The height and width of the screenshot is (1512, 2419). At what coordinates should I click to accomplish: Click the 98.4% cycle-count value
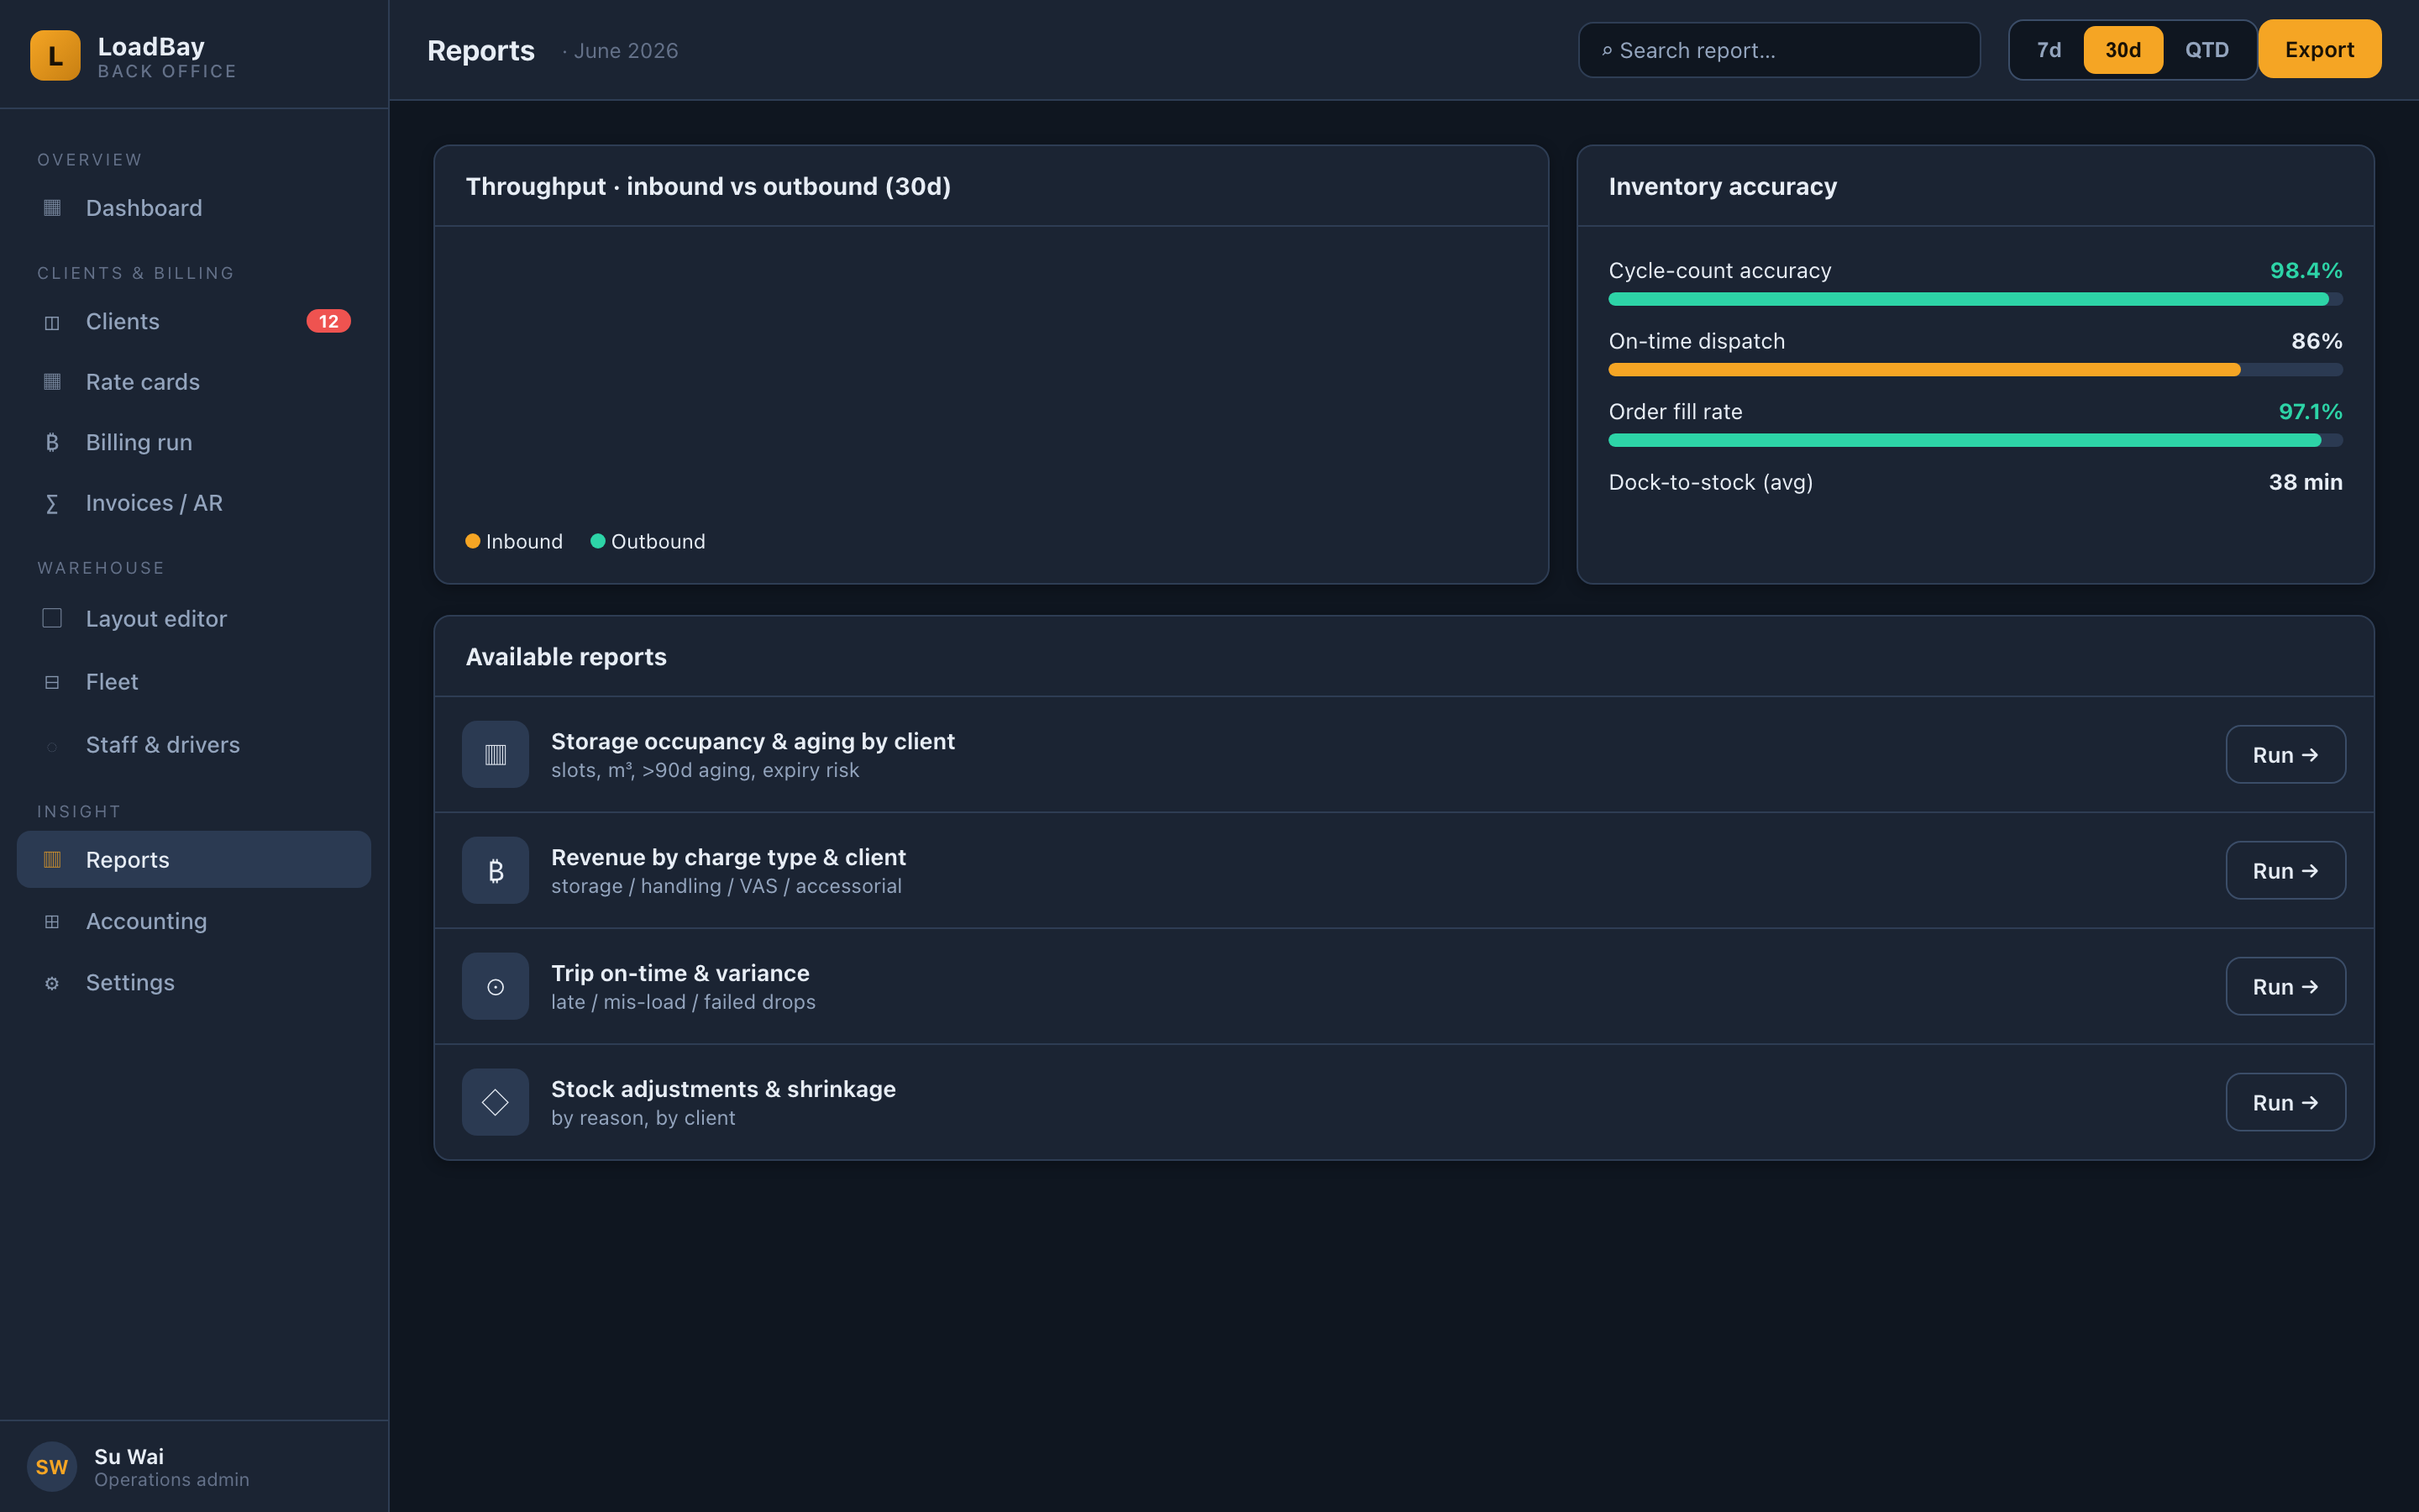(x=2306, y=270)
